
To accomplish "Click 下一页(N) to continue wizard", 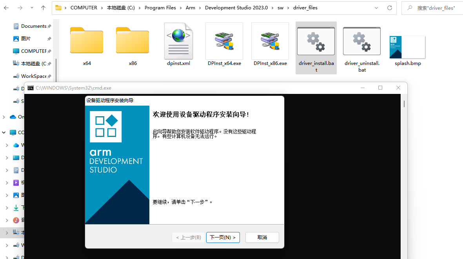I will pos(223,237).
